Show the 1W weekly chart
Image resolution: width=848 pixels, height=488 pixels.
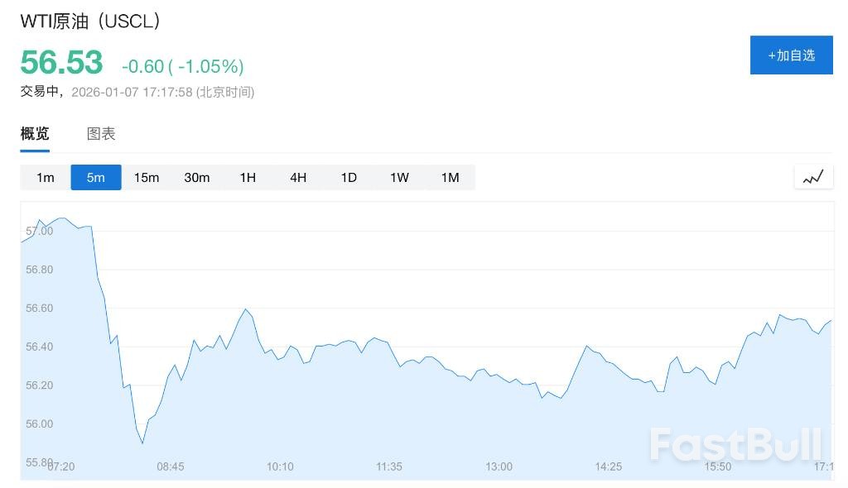coord(399,177)
